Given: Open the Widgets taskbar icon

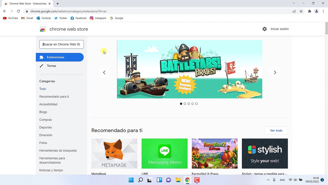Looking at the screenshot, I should pyautogui.click(x=159, y=180).
